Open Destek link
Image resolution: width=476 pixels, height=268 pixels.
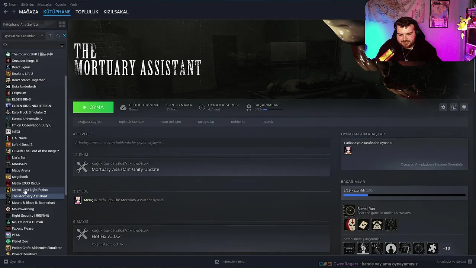(x=268, y=122)
